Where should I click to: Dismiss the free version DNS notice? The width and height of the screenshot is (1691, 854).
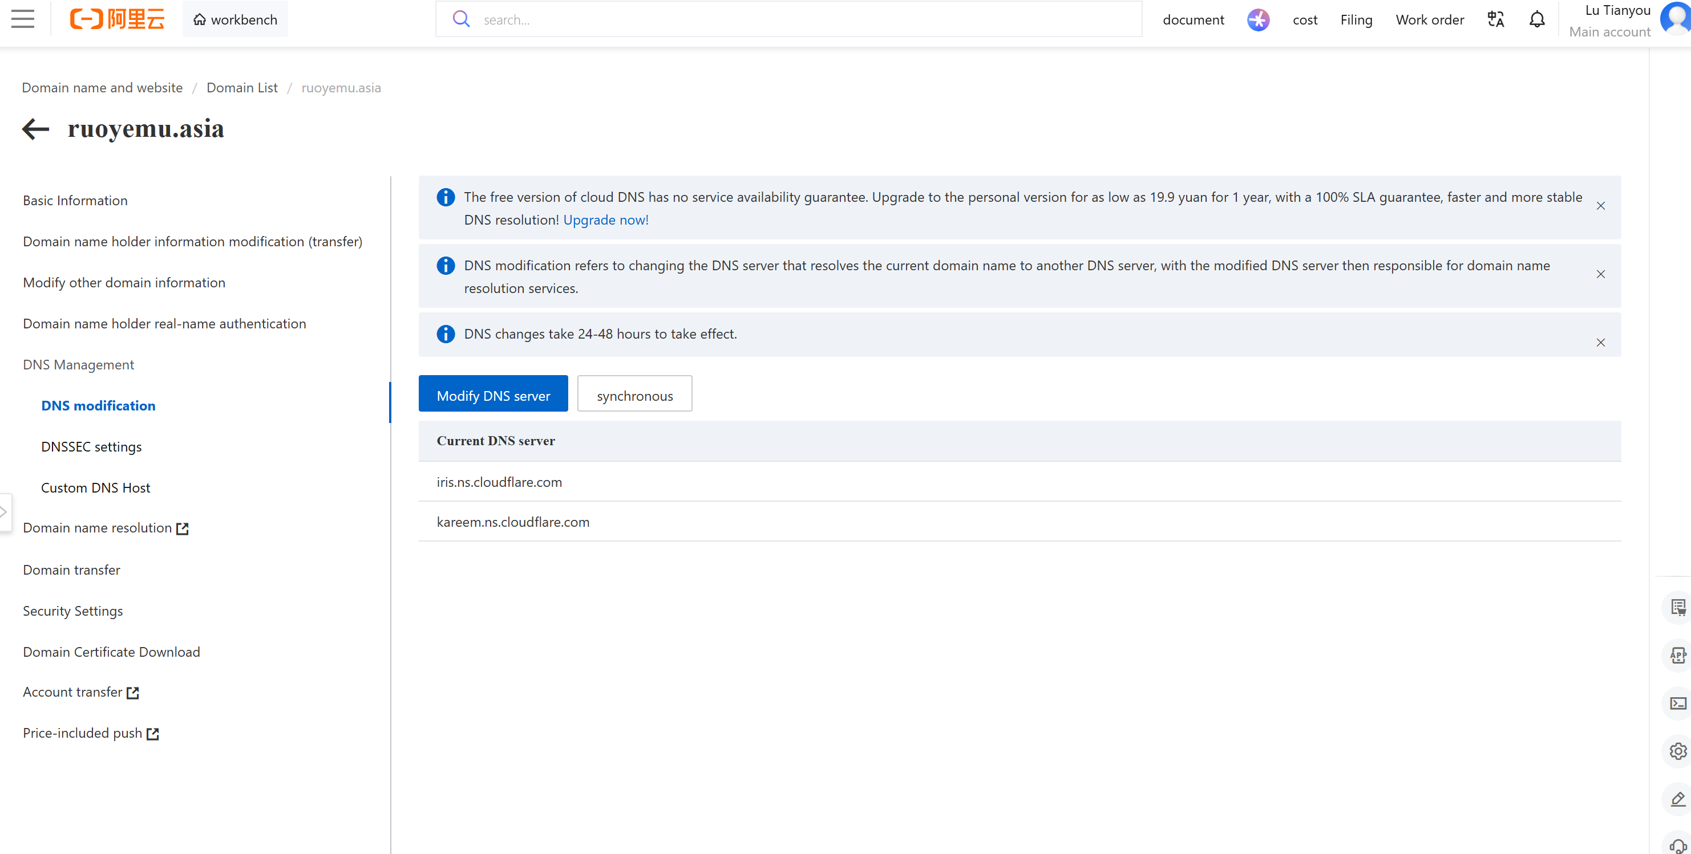click(1600, 206)
